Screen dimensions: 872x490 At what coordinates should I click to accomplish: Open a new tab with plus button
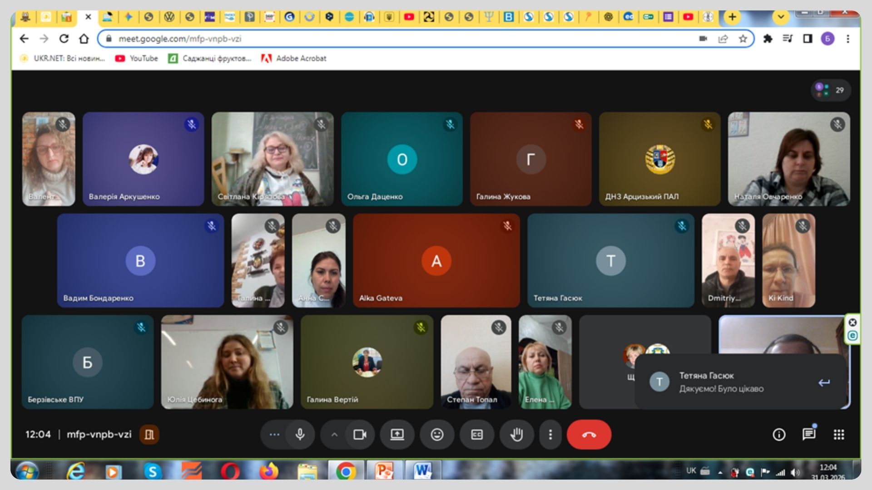click(732, 17)
